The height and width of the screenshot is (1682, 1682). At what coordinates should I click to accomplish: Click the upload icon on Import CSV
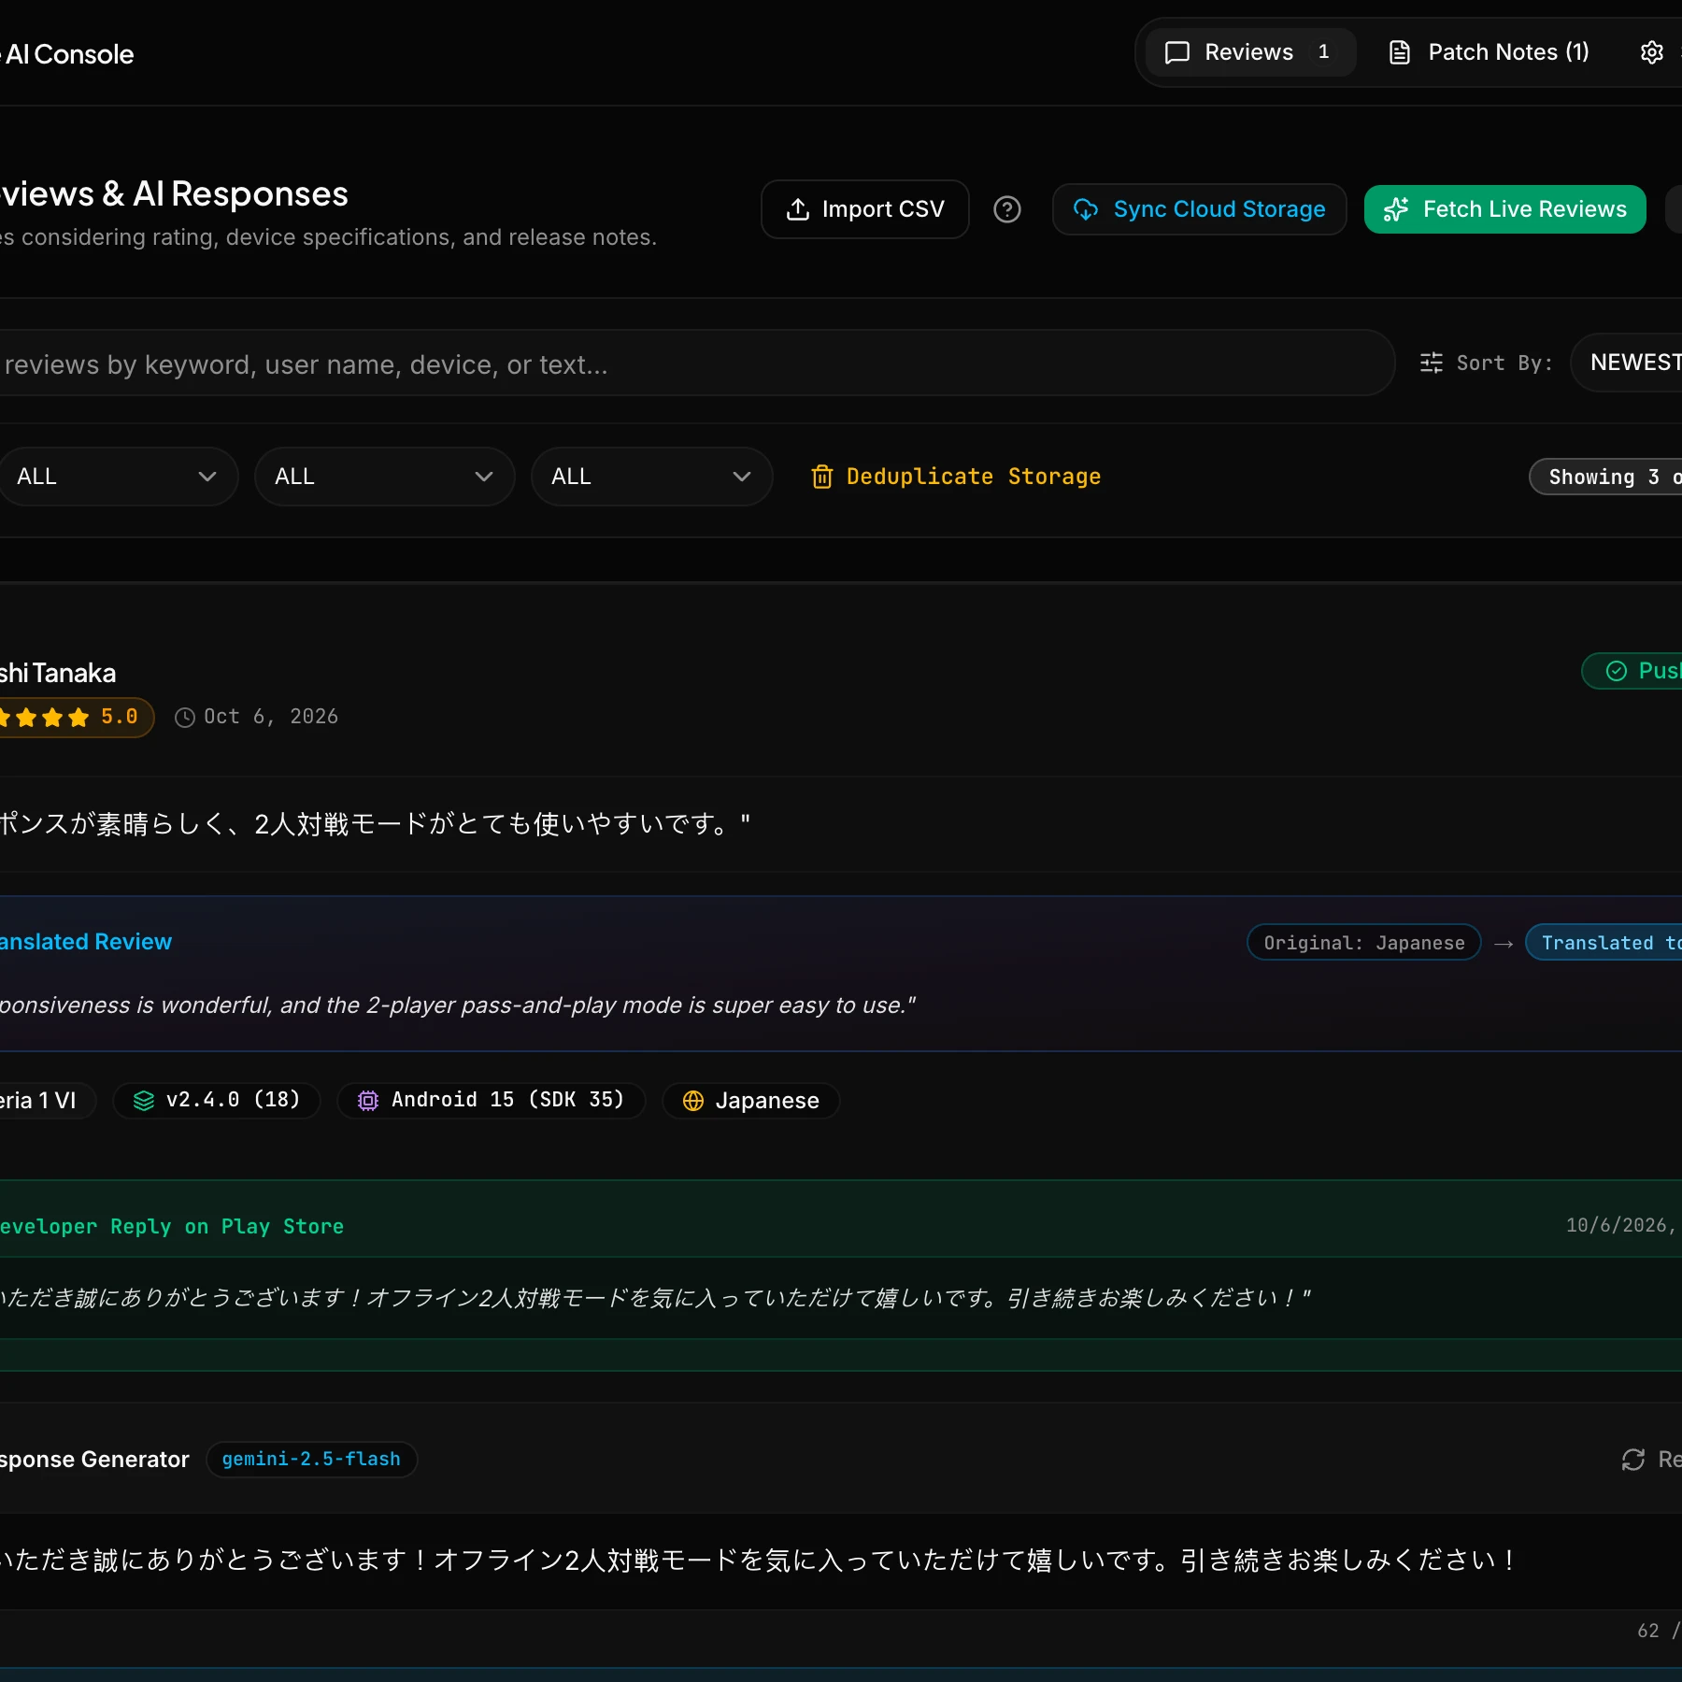pyautogui.click(x=797, y=209)
